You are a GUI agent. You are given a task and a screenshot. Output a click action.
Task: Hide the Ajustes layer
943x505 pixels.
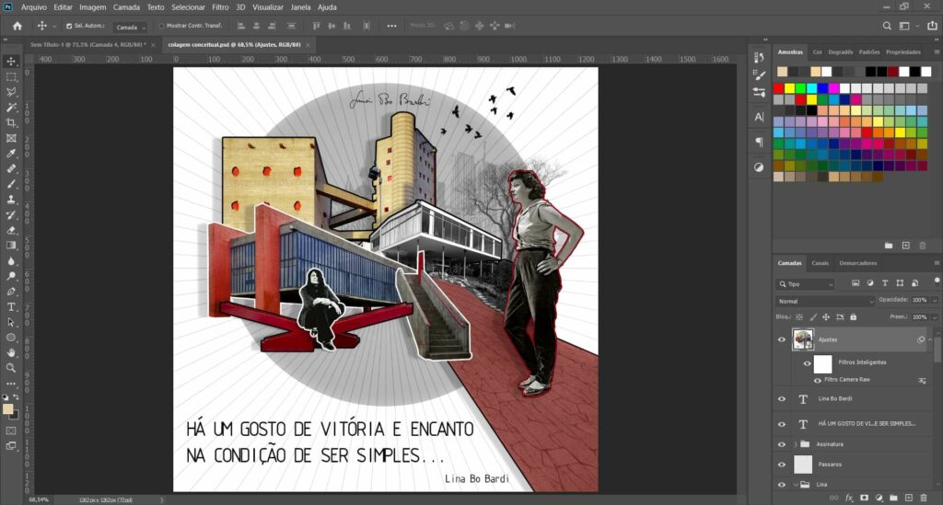tap(782, 339)
